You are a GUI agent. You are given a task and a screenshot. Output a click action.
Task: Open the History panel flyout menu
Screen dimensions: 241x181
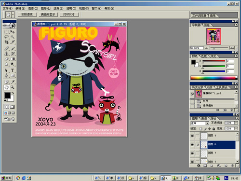[236, 87]
